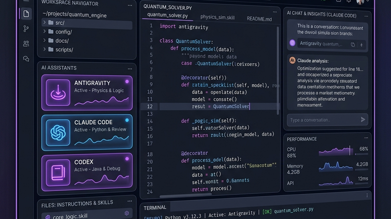This screenshot has height=219, width=391.
Task: Click the 4.2GB memory value at right
Action: pyautogui.click(x=362, y=164)
